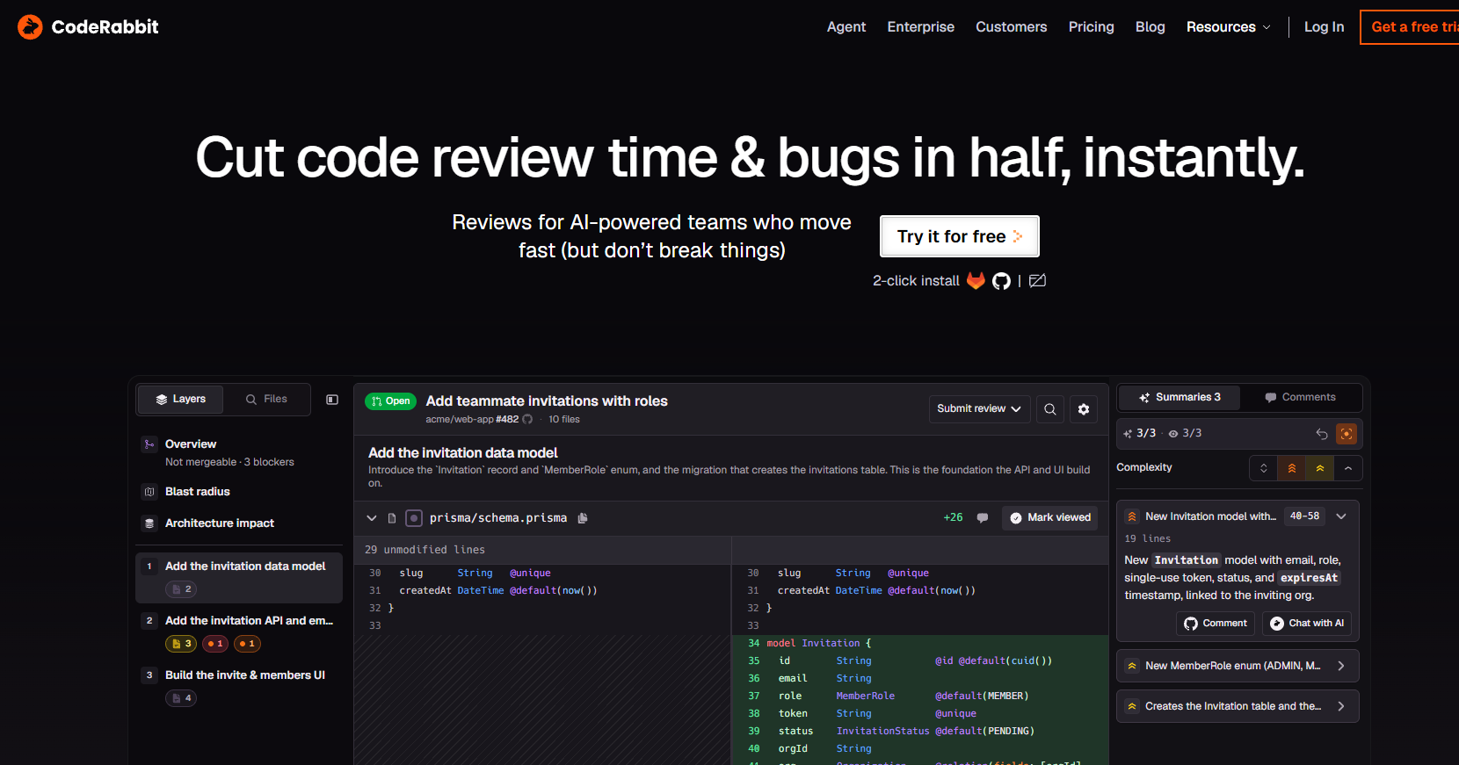Click the file-count badge showing 2
Image resolution: width=1459 pixels, height=765 pixels.
(181, 589)
